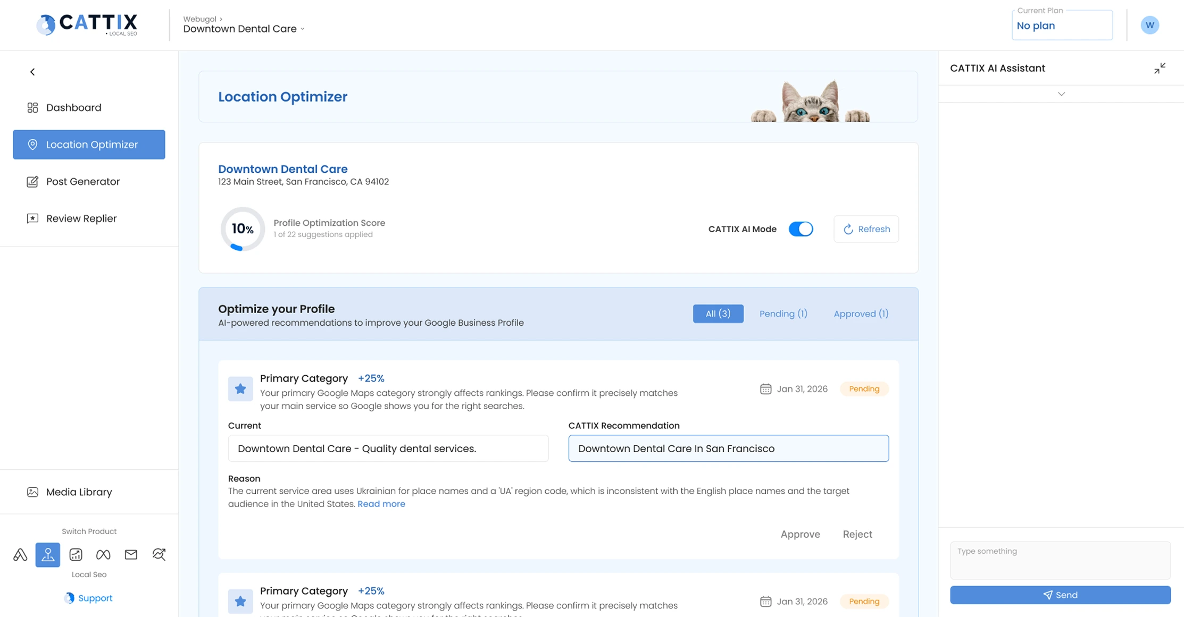
Task: Click the peeking cat image in the banner
Action: coord(810,101)
